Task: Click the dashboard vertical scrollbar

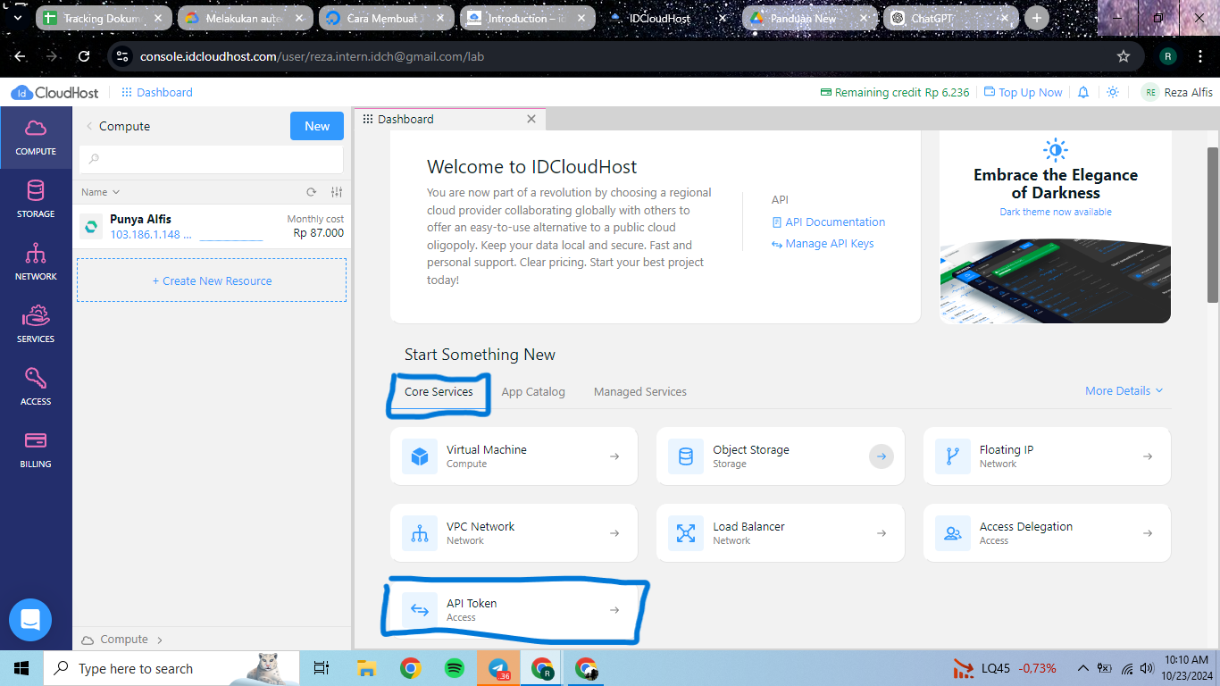Action: coord(1213,224)
